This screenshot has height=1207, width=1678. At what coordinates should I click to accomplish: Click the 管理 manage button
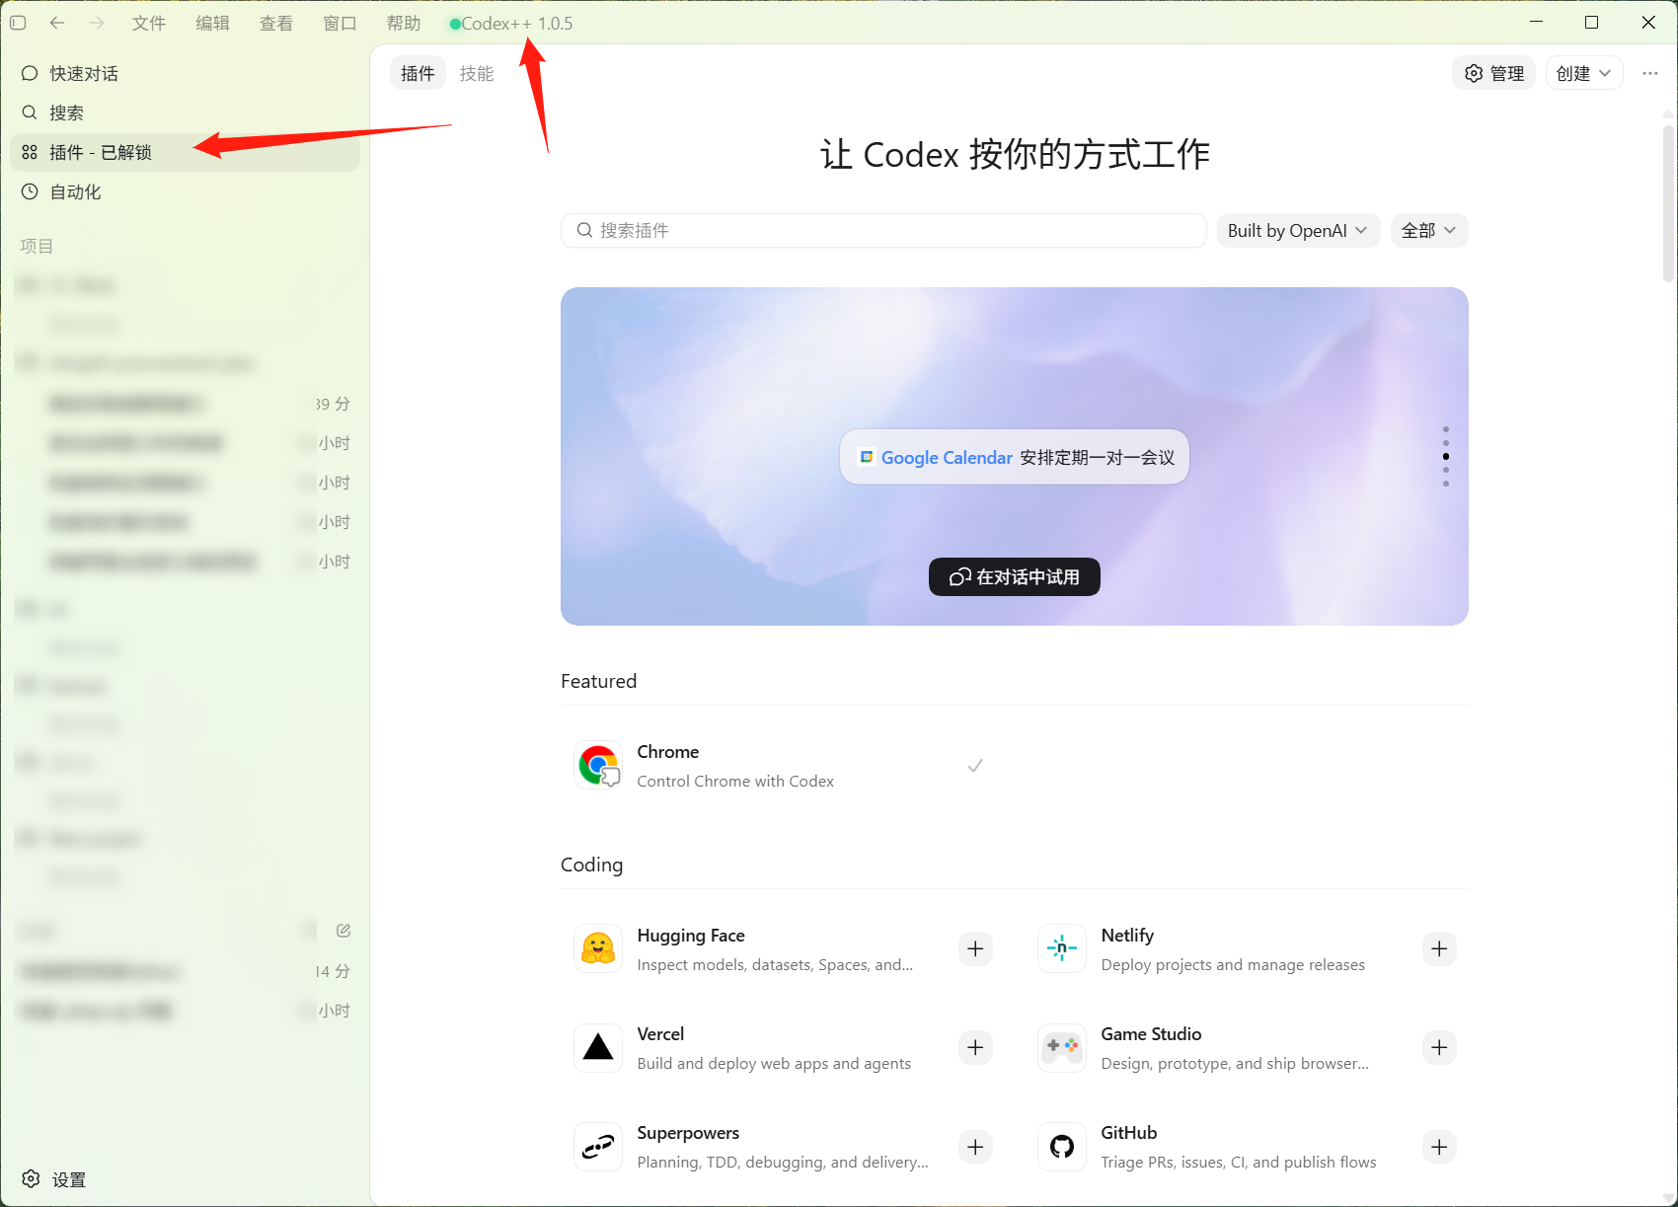pyautogui.click(x=1494, y=73)
